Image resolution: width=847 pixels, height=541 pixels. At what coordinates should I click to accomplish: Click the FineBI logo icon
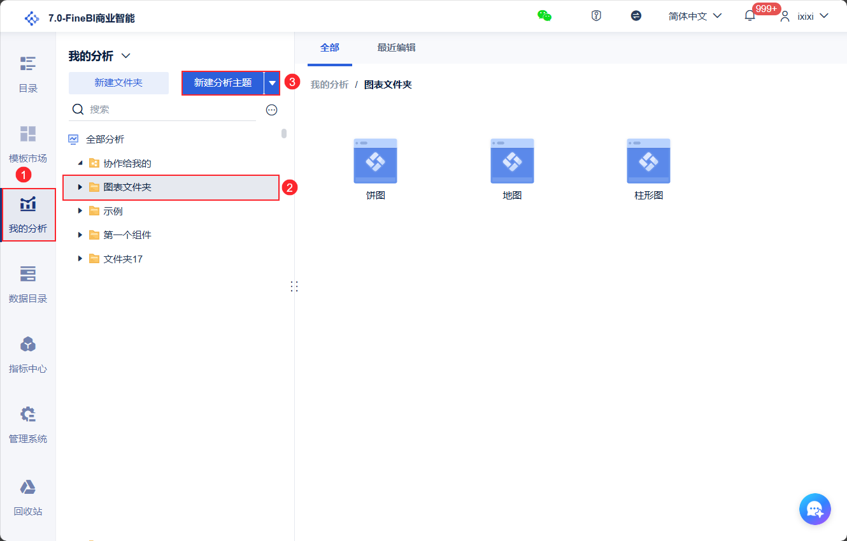pos(32,18)
